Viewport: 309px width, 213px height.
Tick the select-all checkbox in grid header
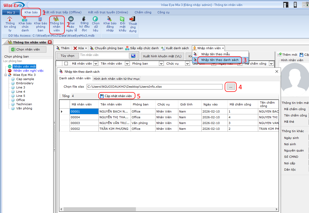click(66, 64)
